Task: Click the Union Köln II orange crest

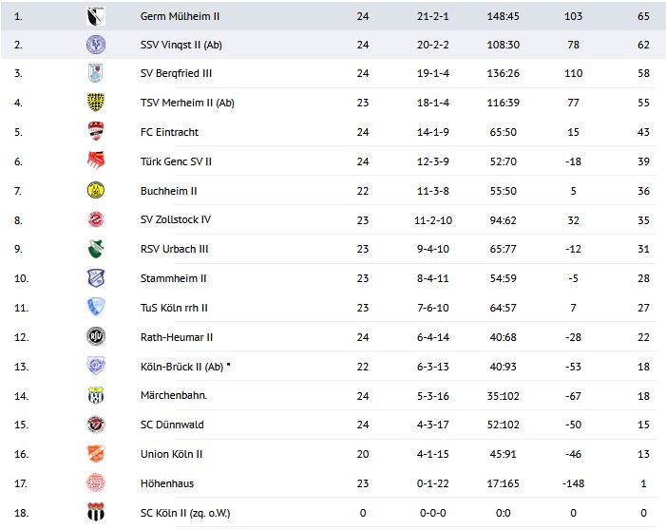Action: pyautogui.click(x=96, y=454)
